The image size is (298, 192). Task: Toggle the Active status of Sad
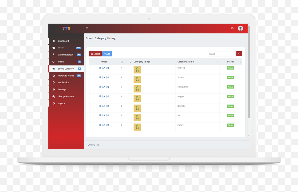pyautogui.click(x=230, y=116)
